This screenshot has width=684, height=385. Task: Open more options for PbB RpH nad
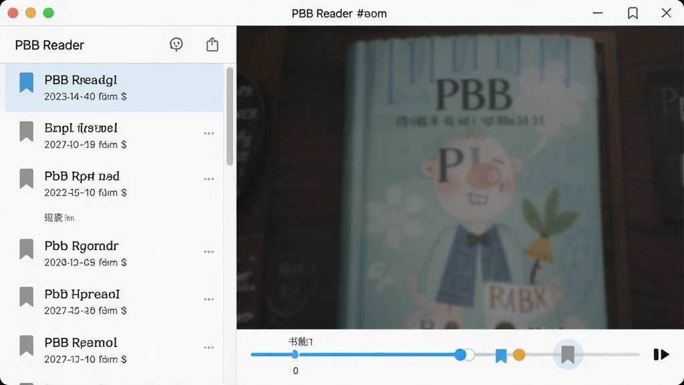209,179
